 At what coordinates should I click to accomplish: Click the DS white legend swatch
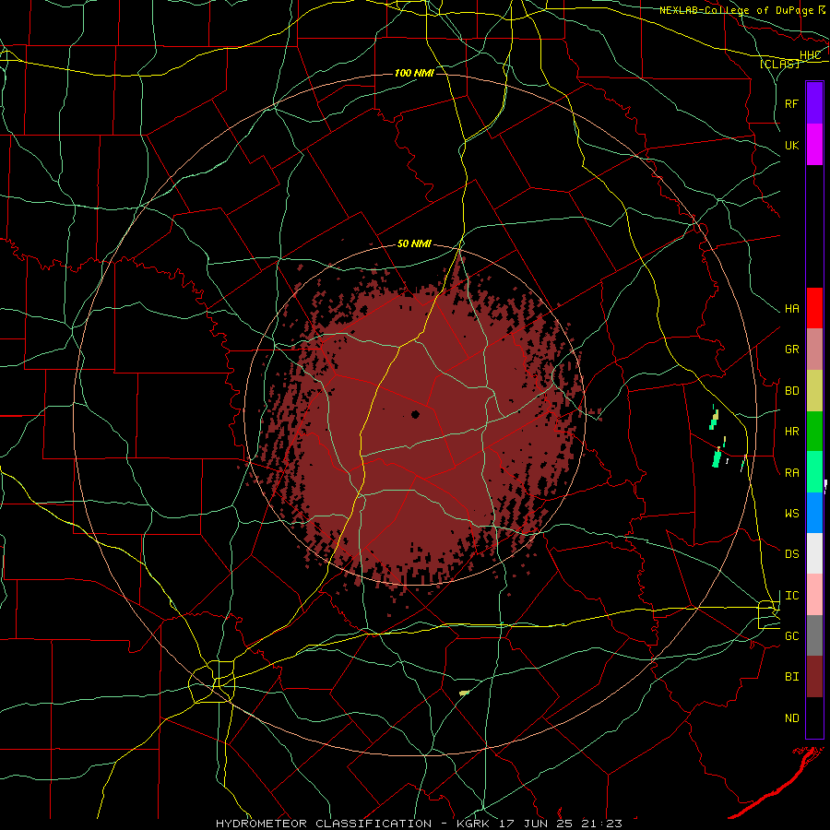[814, 553]
